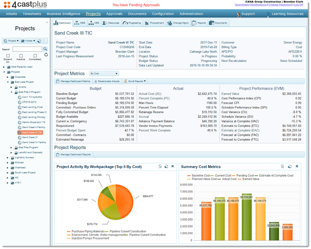The width and height of the screenshot is (311, 249).
Task: Open Recalculate Actuals tool
Action: 107,81
